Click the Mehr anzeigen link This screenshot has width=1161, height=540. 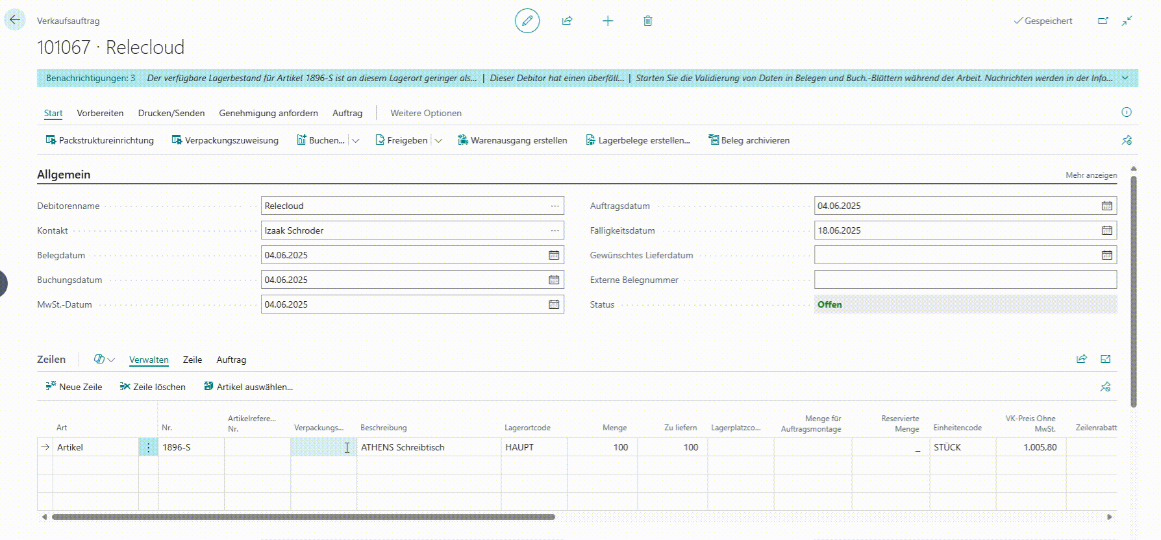pos(1091,175)
